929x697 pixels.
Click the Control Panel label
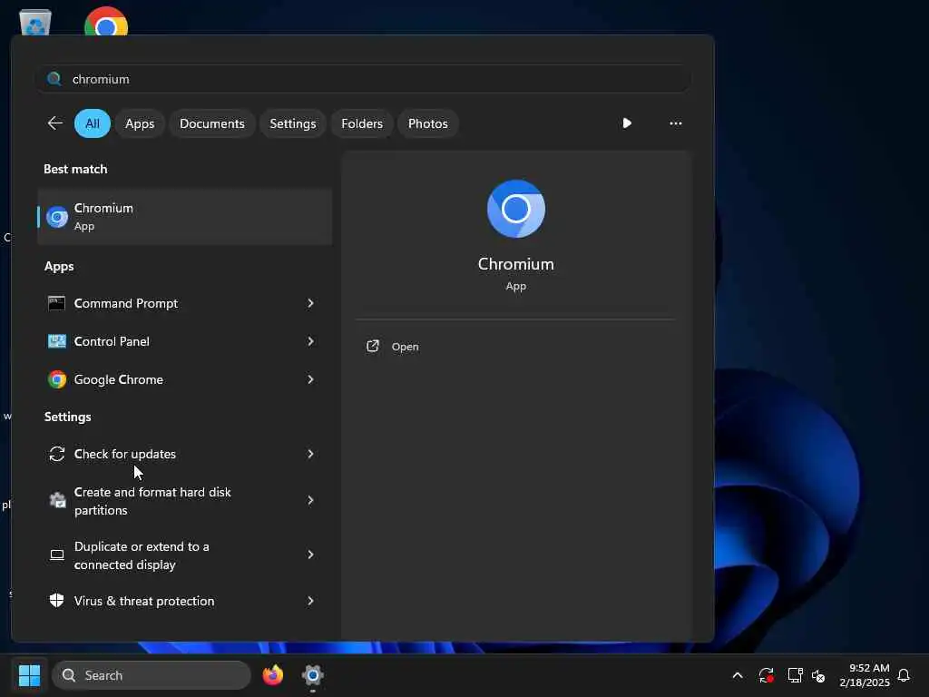[x=112, y=341]
